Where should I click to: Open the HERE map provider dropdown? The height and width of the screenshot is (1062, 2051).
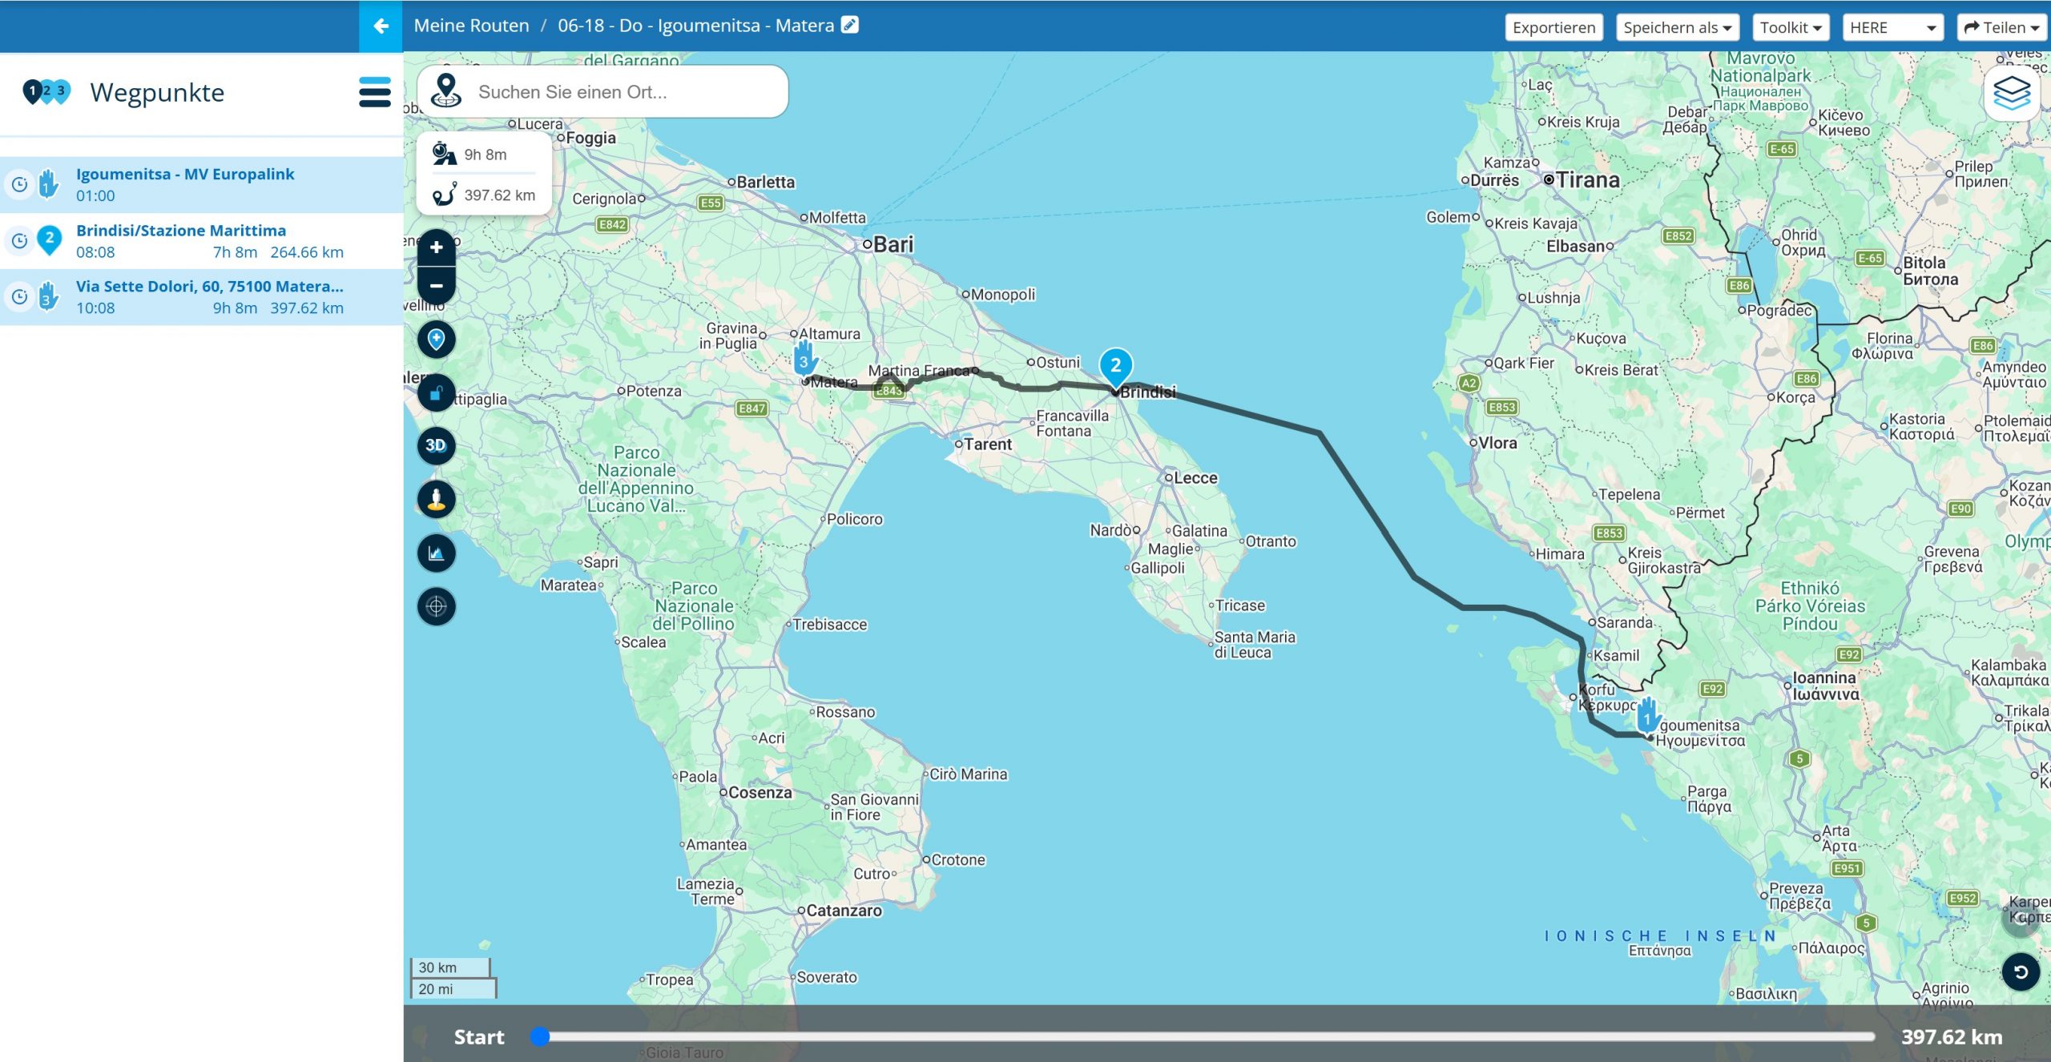point(1892,27)
